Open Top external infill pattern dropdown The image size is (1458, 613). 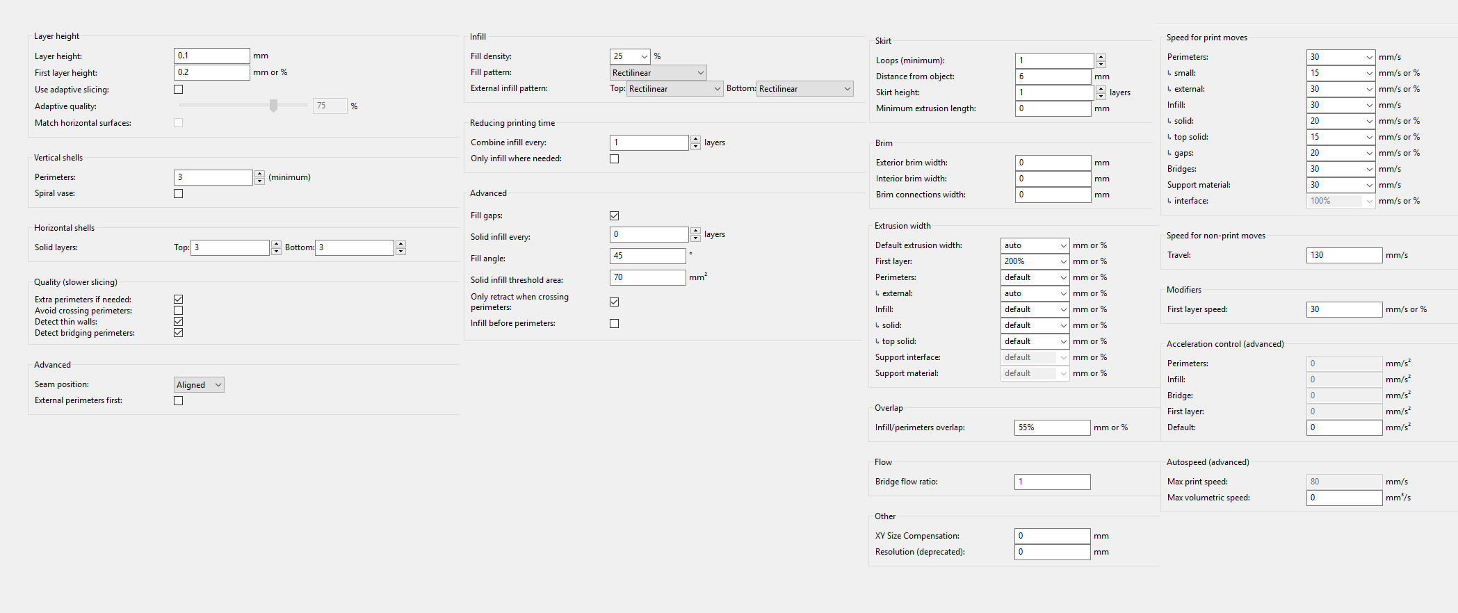pyautogui.click(x=675, y=89)
